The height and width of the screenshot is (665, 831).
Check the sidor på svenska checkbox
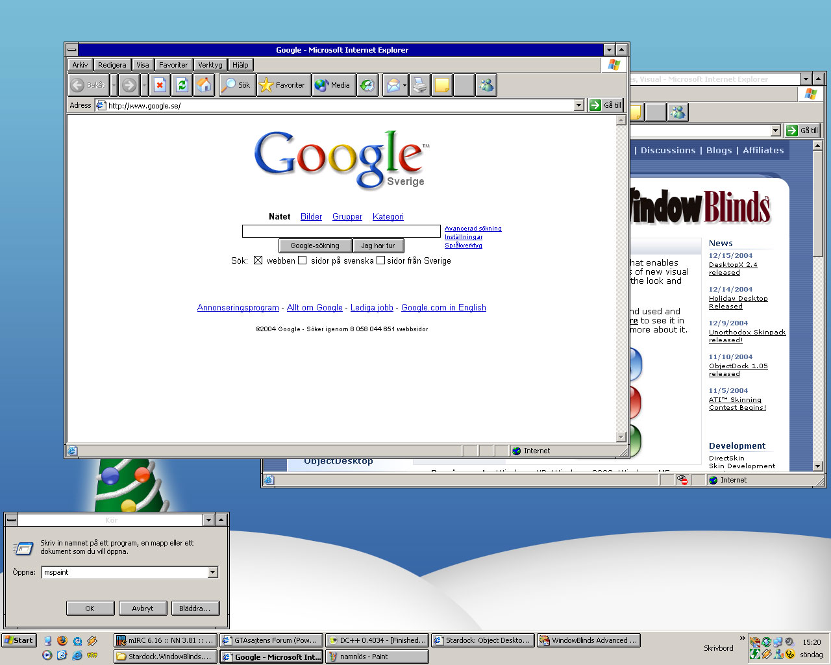click(302, 260)
